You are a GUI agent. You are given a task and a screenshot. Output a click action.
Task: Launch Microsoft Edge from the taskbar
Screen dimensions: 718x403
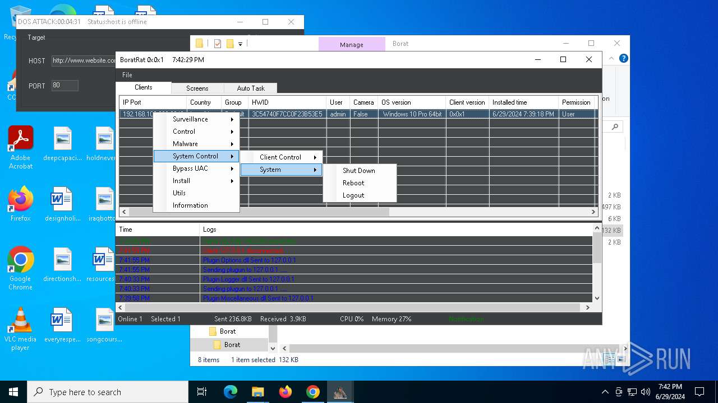(x=231, y=392)
